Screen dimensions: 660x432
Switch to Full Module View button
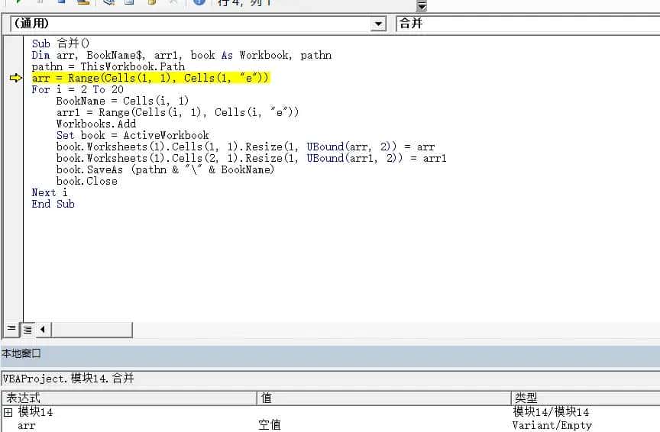coord(27,329)
